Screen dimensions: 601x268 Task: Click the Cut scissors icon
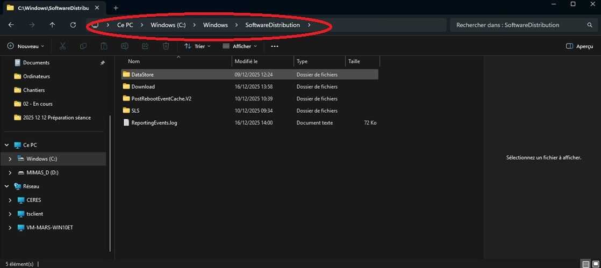[62, 46]
